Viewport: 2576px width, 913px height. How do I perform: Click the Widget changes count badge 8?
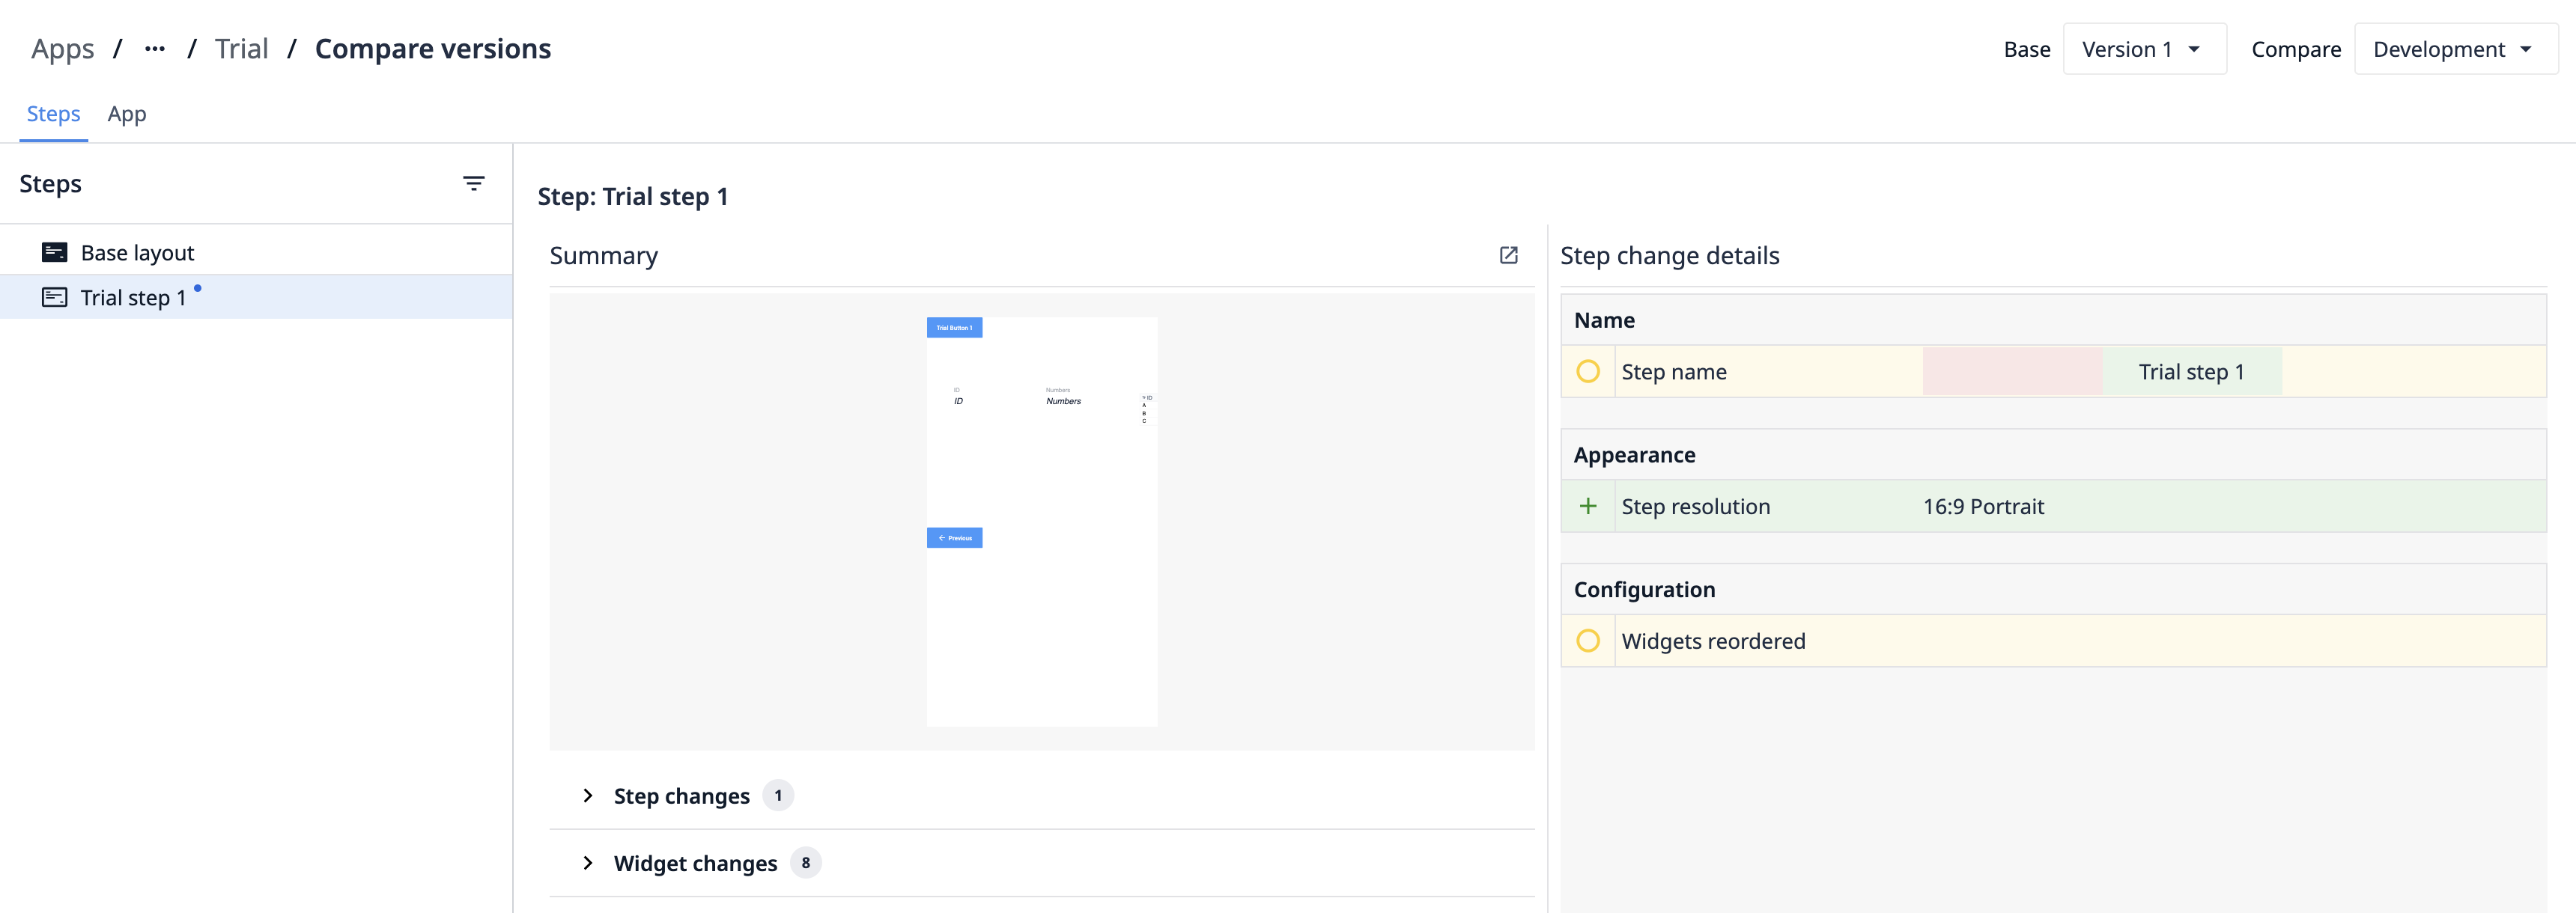805,863
